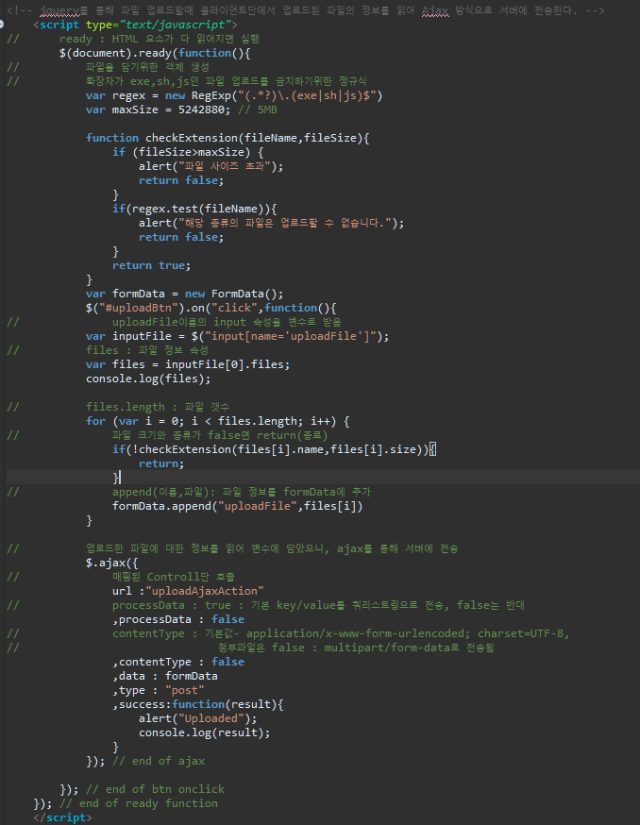Viewport: 640px width, 825px height.
Task: Click the console.log(result); statement
Action: coord(204,733)
